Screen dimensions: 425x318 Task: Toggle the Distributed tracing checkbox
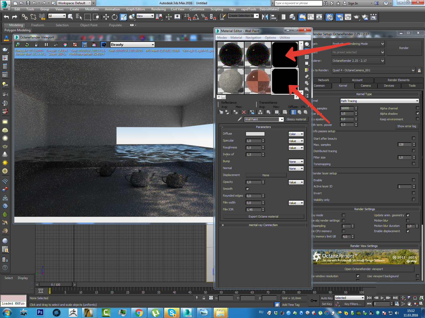point(414,151)
